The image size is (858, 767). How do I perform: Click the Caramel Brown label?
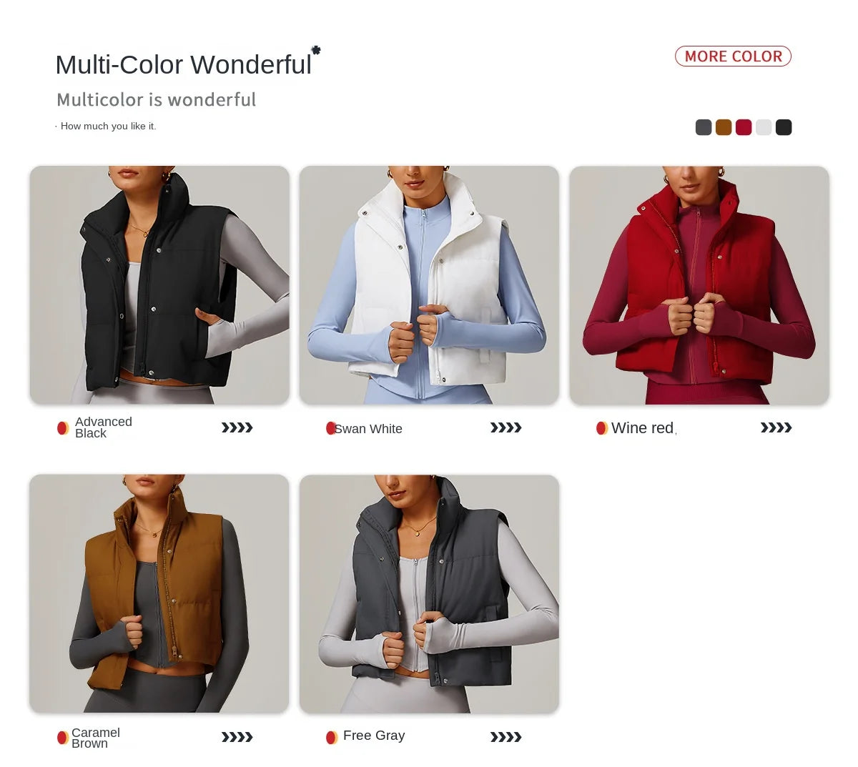pyautogui.click(x=96, y=738)
